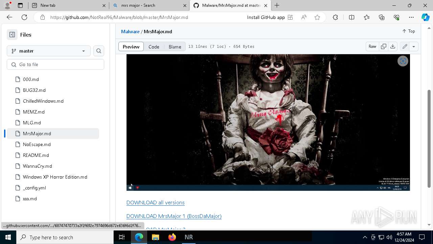Open the browser profile icon
Viewport: 433px width, 244px height.
[x=7, y=5]
